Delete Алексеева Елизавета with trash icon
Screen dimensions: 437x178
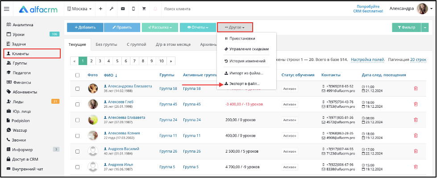[x=416, y=120]
